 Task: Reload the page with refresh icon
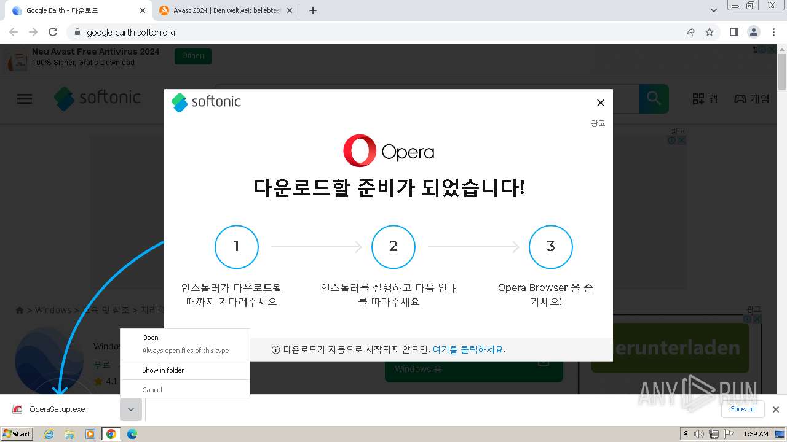tap(53, 32)
